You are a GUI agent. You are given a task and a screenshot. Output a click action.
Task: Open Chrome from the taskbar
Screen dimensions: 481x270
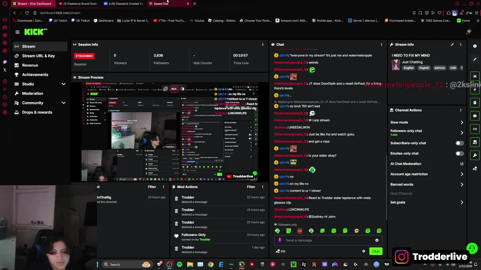210,264
